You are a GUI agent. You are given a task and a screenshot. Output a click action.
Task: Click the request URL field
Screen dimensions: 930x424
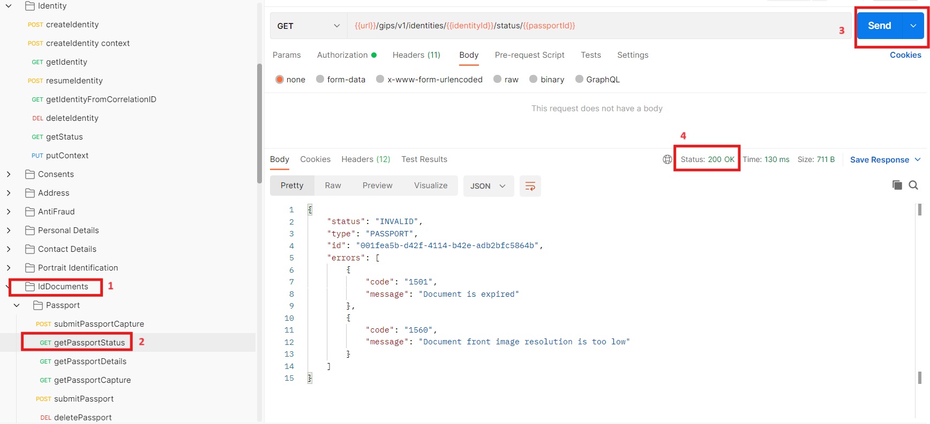pos(599,26)
